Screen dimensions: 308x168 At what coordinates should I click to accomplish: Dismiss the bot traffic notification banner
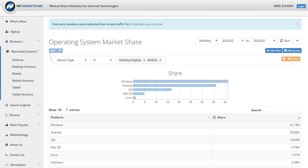point(297,24)
